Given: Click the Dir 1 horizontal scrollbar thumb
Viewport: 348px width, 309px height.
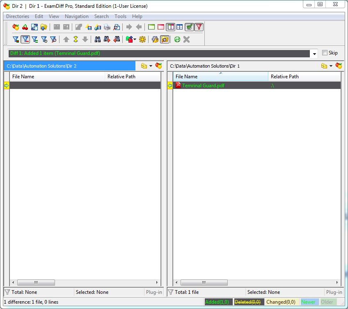Looking at the screenshot, I should (x=204, y=282).
